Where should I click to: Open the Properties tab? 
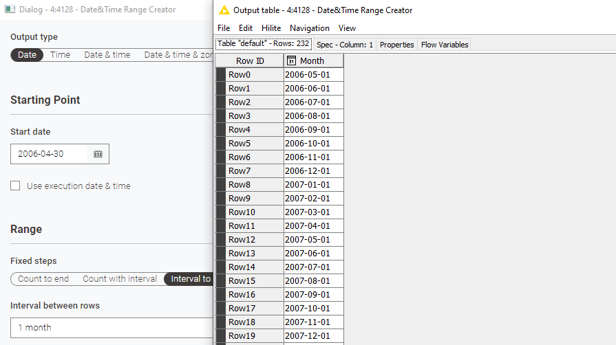(x=397, y=45)
